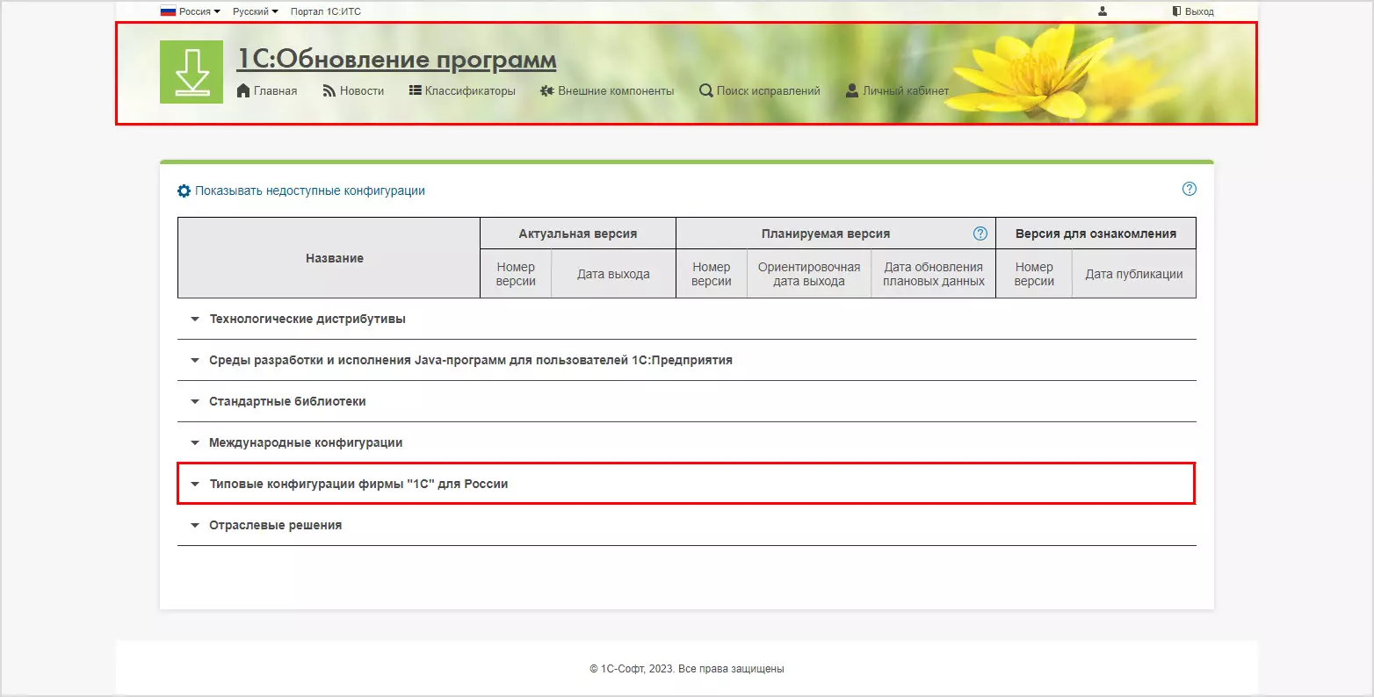Expand the Стандартные библиотеки section
Screen dimensions: 1374x697
687,402
